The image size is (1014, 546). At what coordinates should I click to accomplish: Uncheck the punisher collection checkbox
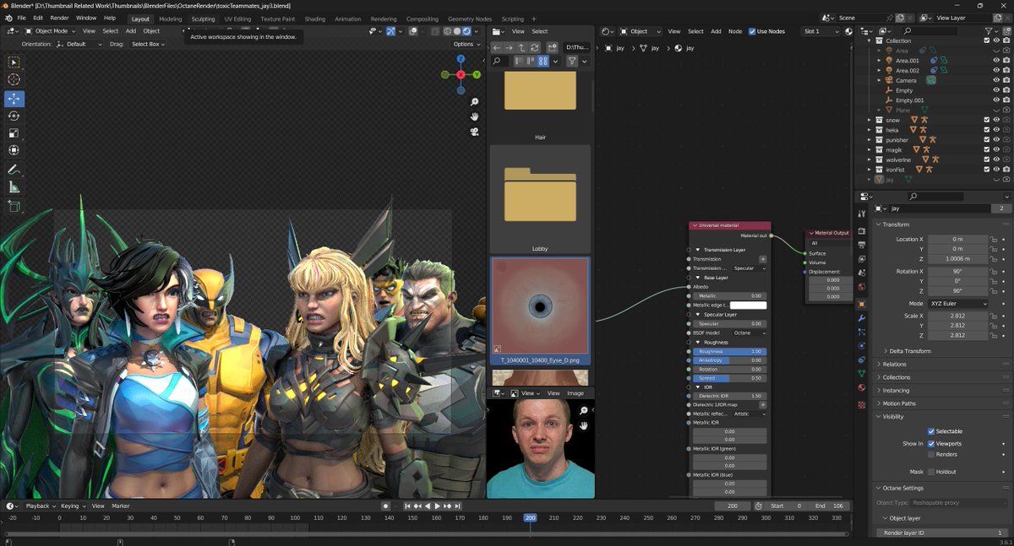pos(987,139)
